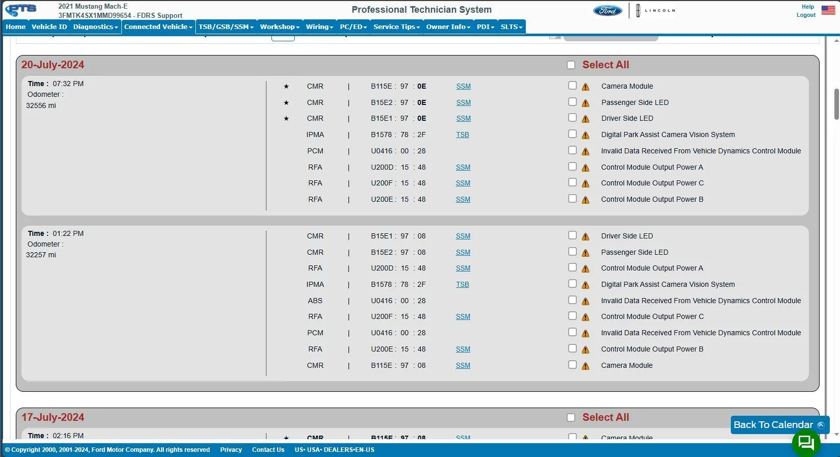Image resolution: width=840 pixels, height=457 pixels.
Task: Click warning icon for Output Power C at 01:22 PM
Action: (586, 317)
